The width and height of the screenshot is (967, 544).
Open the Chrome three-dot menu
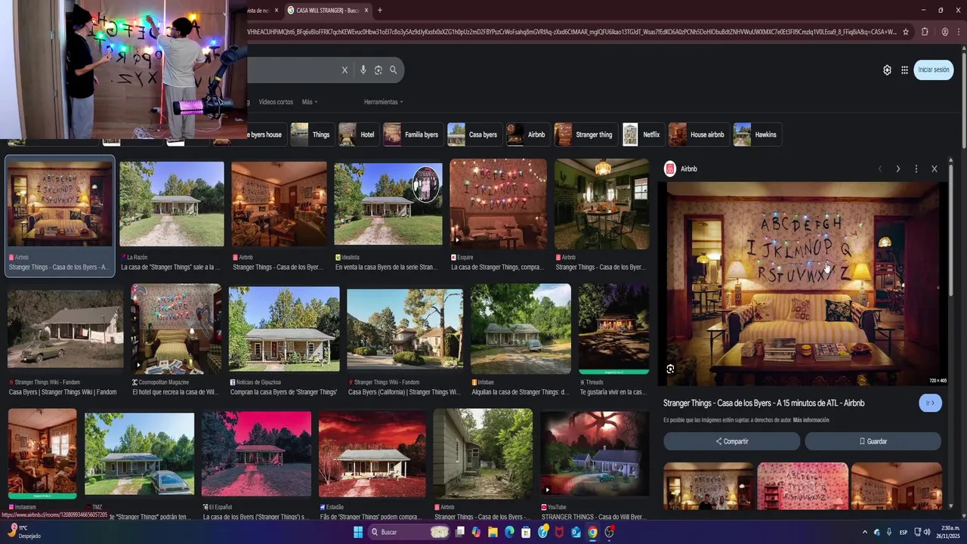point(960,32)
